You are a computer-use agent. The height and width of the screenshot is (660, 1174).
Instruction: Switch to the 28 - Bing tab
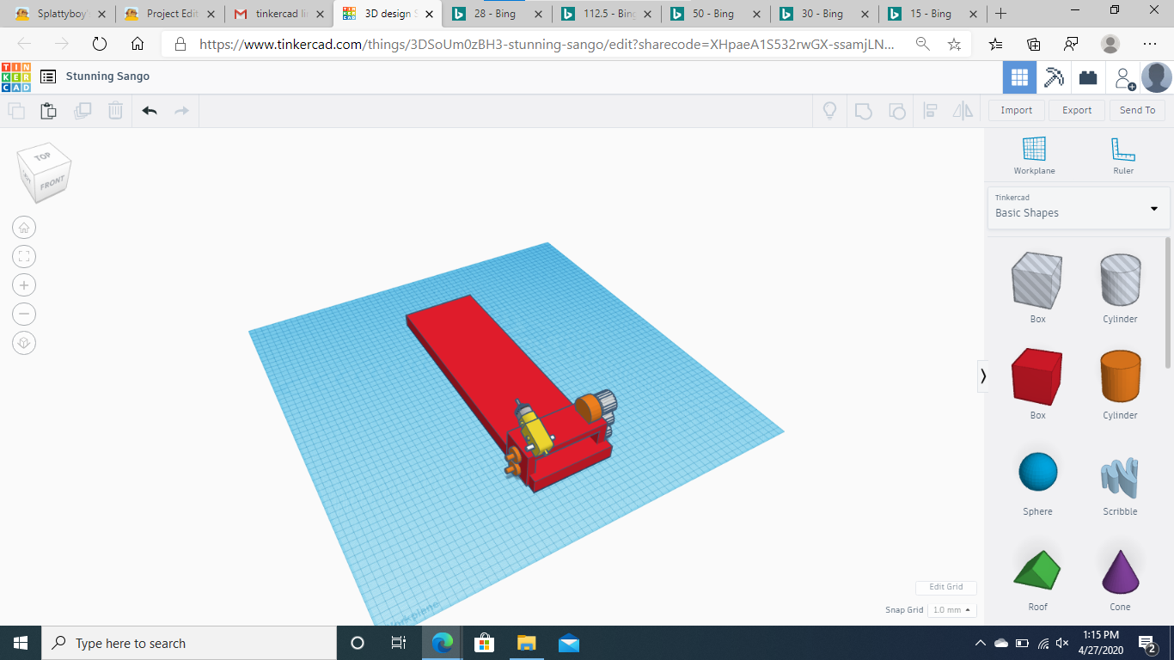497,14
